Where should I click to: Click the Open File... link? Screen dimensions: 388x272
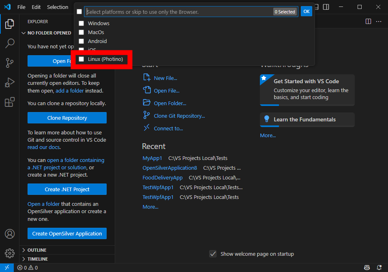tap(167, 91)
